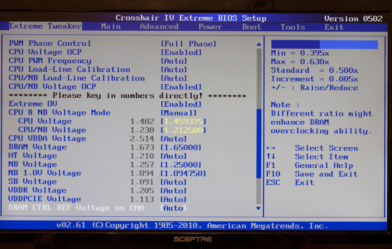Open the Power tab

point(210,27)
